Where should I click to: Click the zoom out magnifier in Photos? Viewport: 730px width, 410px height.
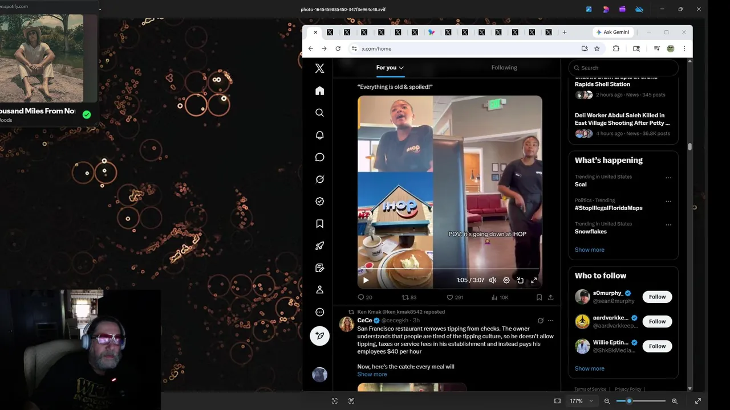click(x=607, y=401)
